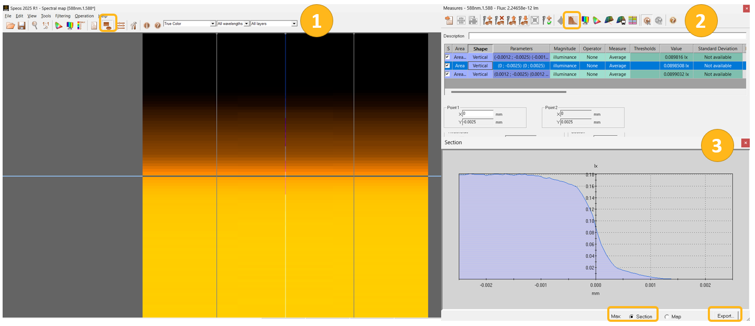Viewport: 755px width, 326px height.
Task: Move measure down with the down-arrow icon
Action: (523, 20)
